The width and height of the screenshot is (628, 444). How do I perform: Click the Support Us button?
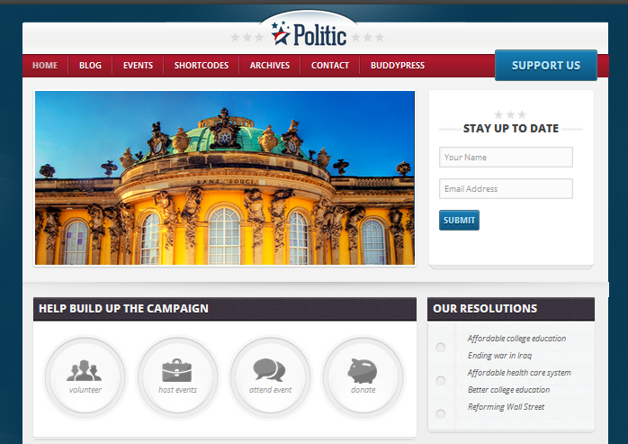pyautogui.click(x=546, y=66)
